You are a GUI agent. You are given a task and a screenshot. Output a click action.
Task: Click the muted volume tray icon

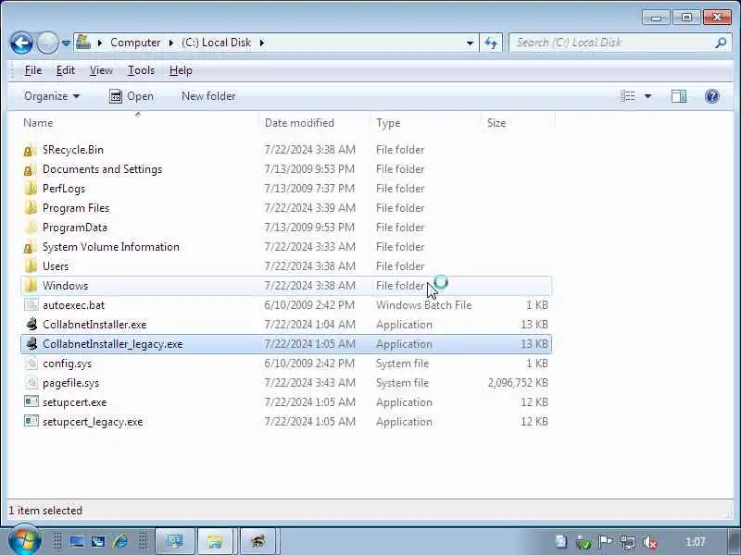pos(651,542)
